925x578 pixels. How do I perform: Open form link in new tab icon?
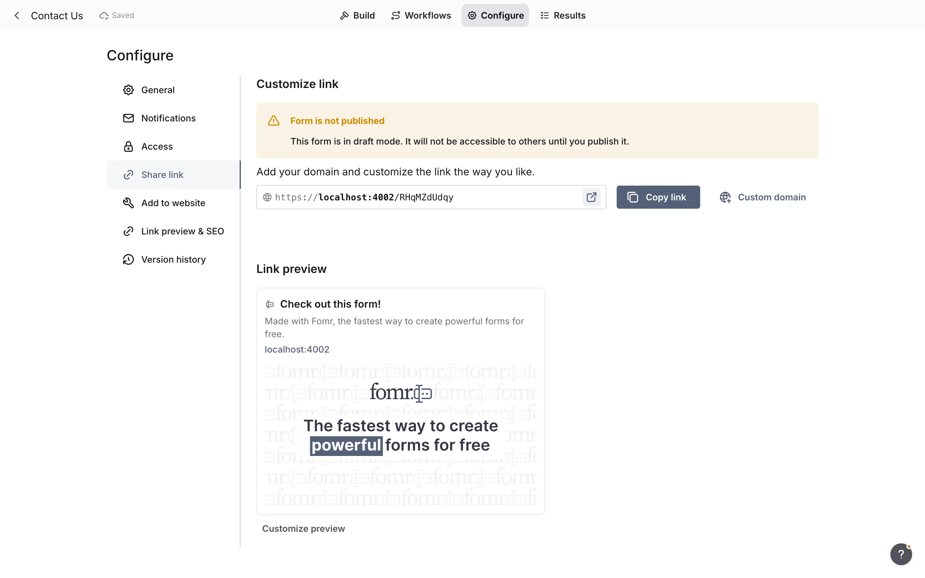click(591, 197)
